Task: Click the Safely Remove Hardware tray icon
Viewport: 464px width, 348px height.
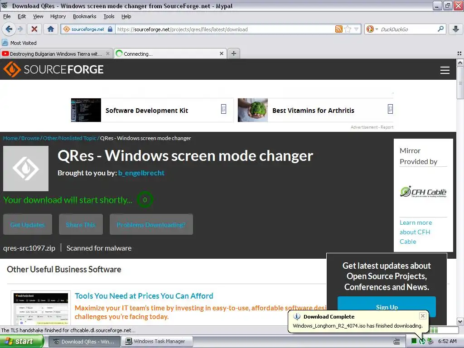Action: [x=430, y=341]
